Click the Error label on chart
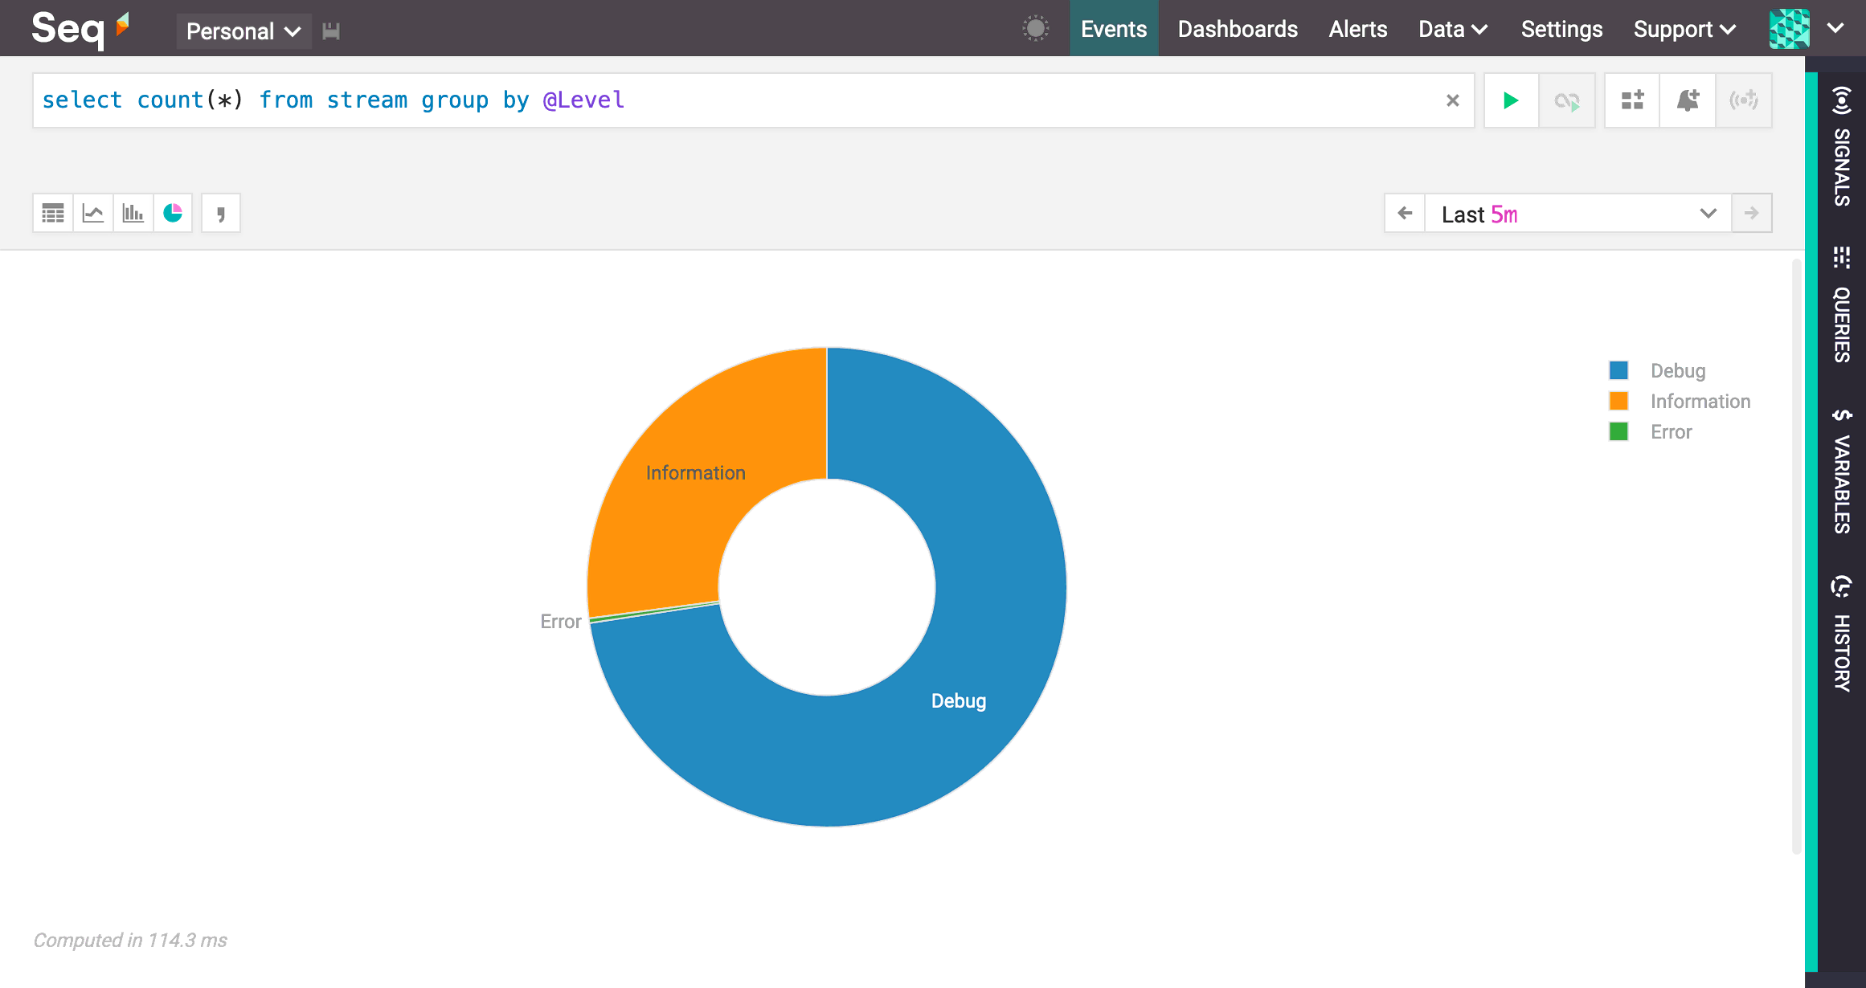The width and height of the screenshot is (1866, 988). pos(560,621)
